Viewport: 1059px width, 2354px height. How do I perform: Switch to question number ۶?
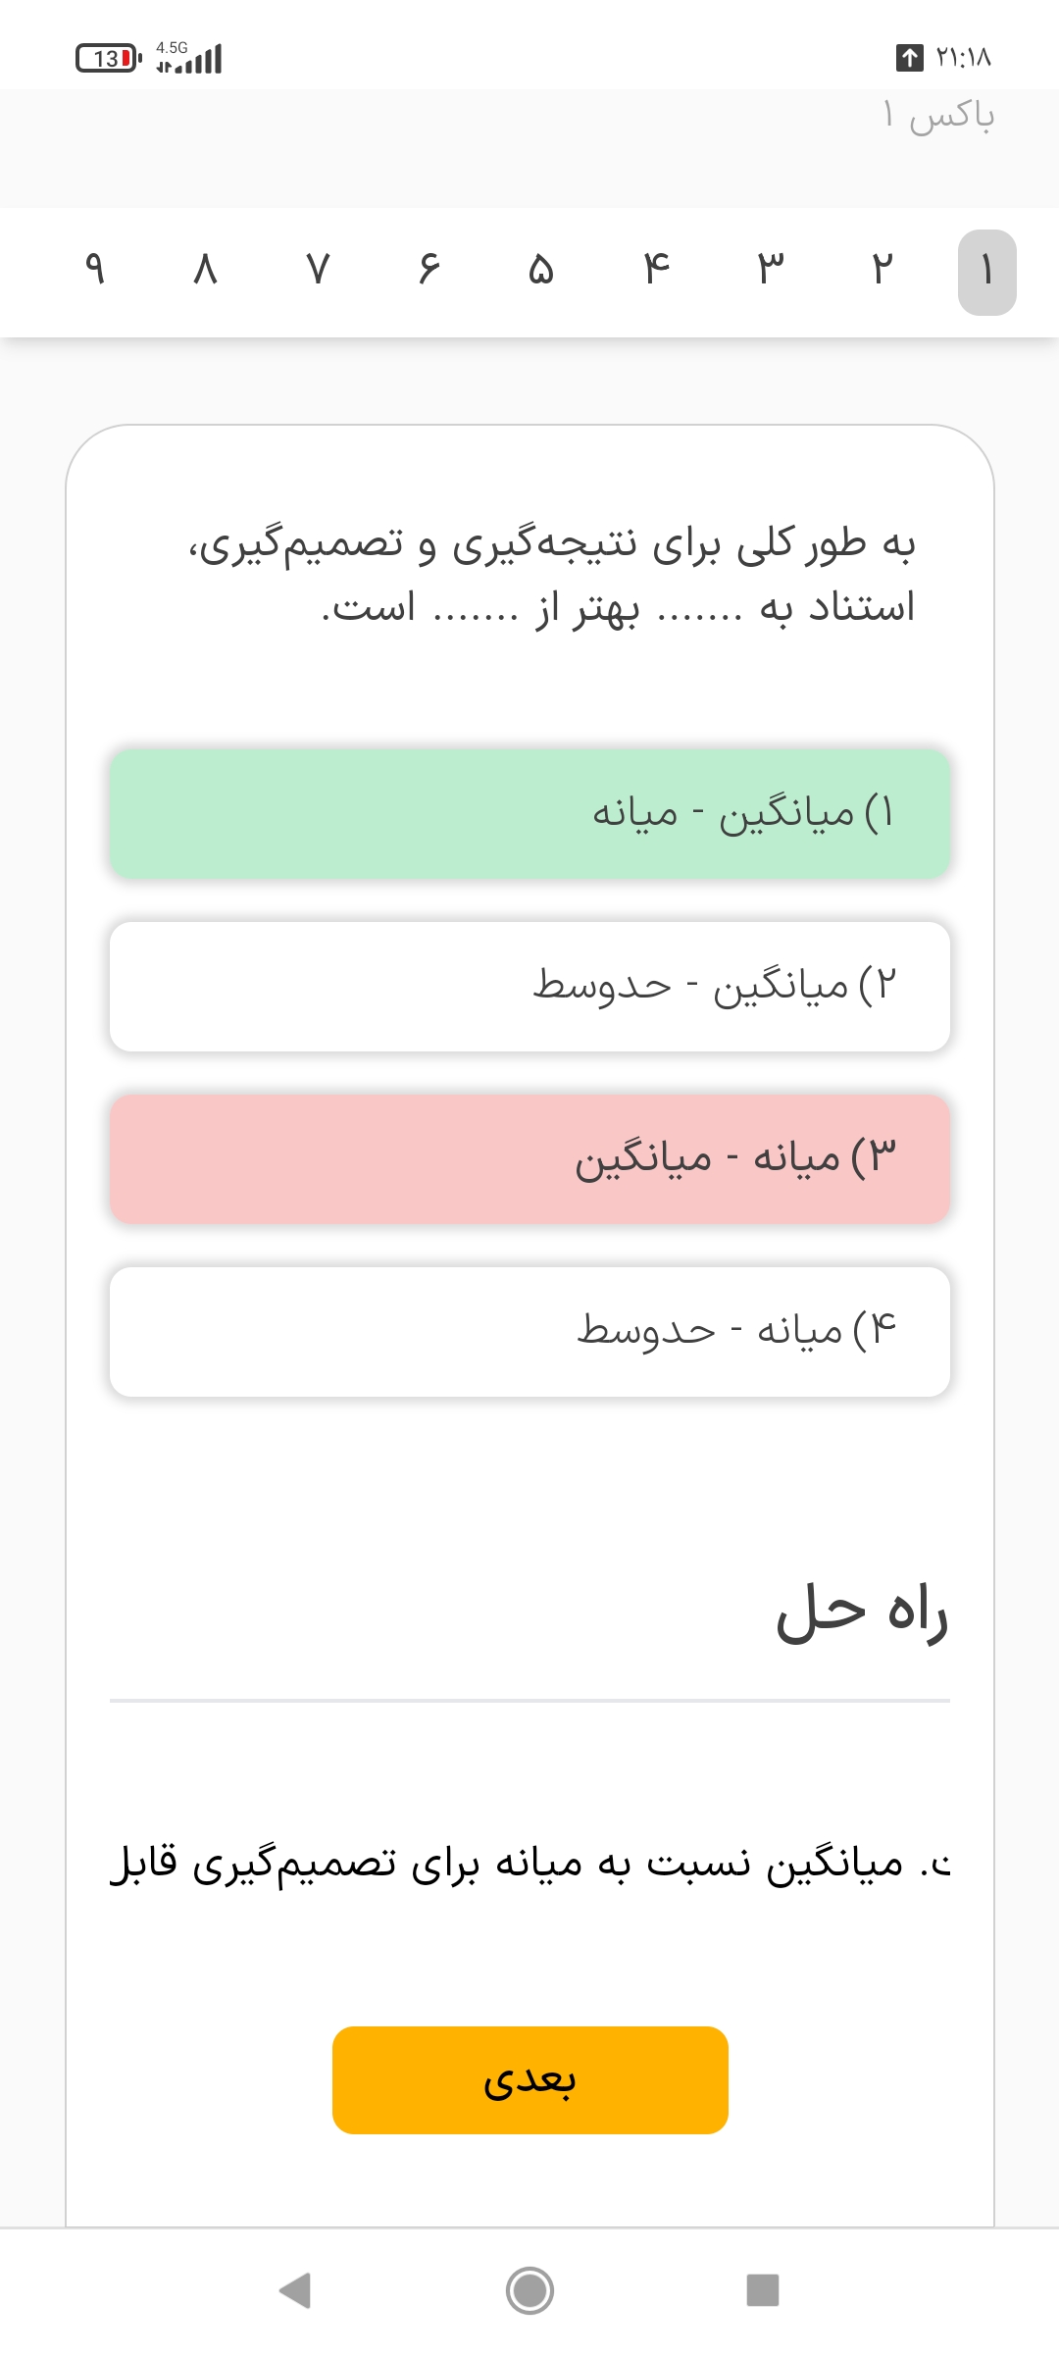[x=429, y=269]
